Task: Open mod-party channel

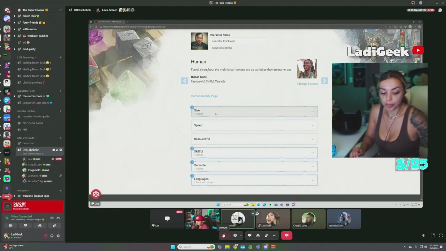Action: 39,49
